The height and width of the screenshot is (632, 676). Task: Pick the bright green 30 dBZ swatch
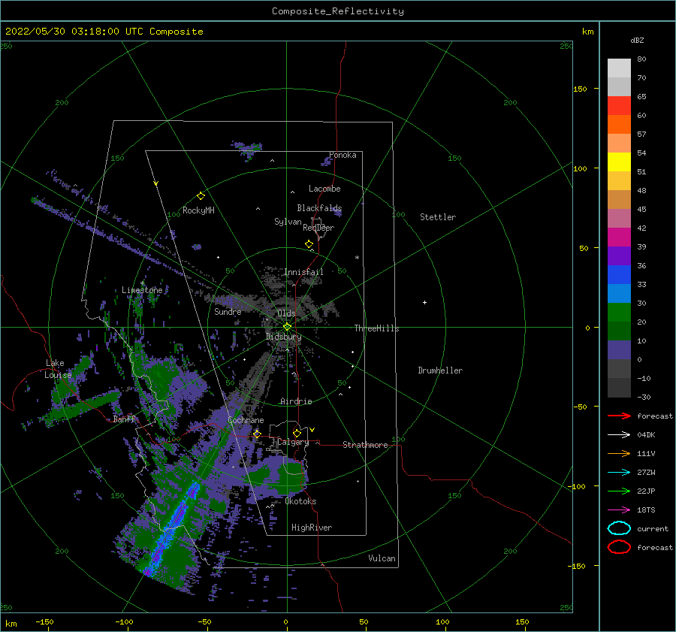(x=619, y=312)
